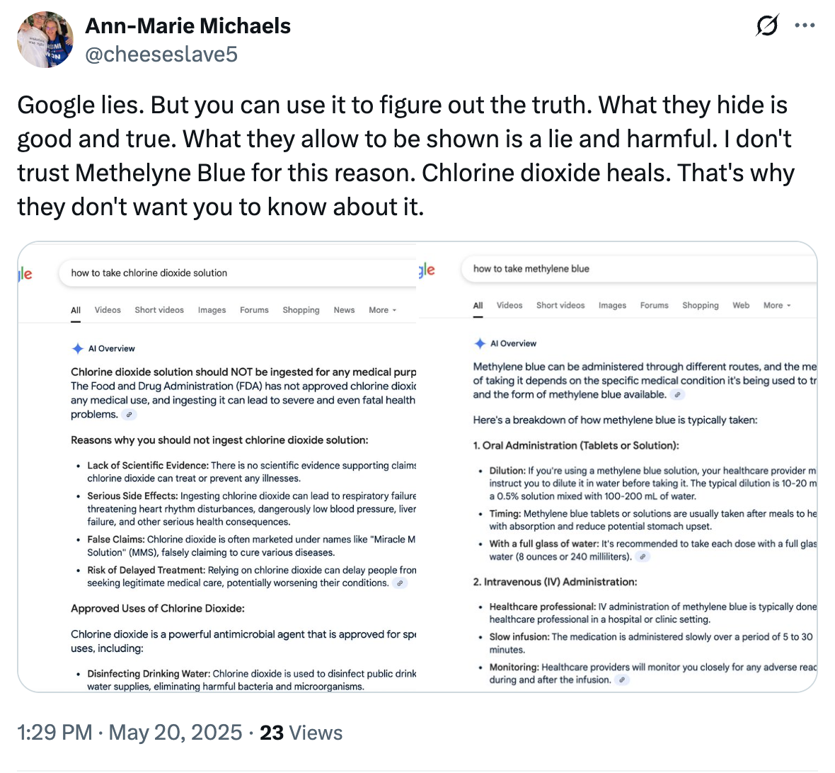Expand the right search results More dropdown
835x773 pixels.
tap(777, 306)
